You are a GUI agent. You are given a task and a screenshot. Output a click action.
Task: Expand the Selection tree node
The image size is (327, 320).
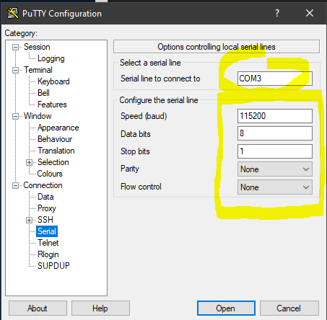[29, 162]
